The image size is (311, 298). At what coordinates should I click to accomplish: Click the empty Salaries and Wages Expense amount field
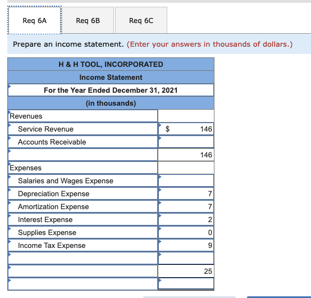click(x=186, y=180)
